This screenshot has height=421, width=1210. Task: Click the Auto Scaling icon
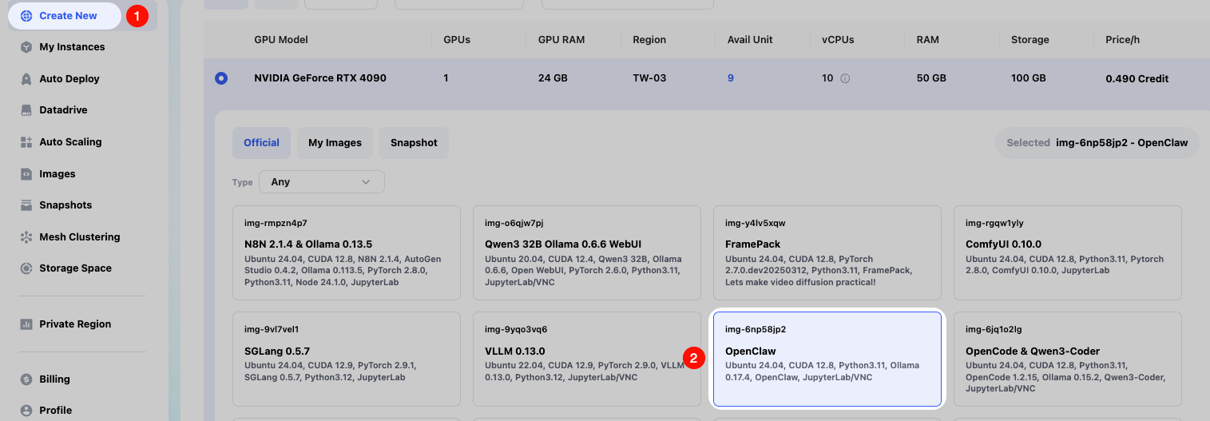[x=26, y=142]
